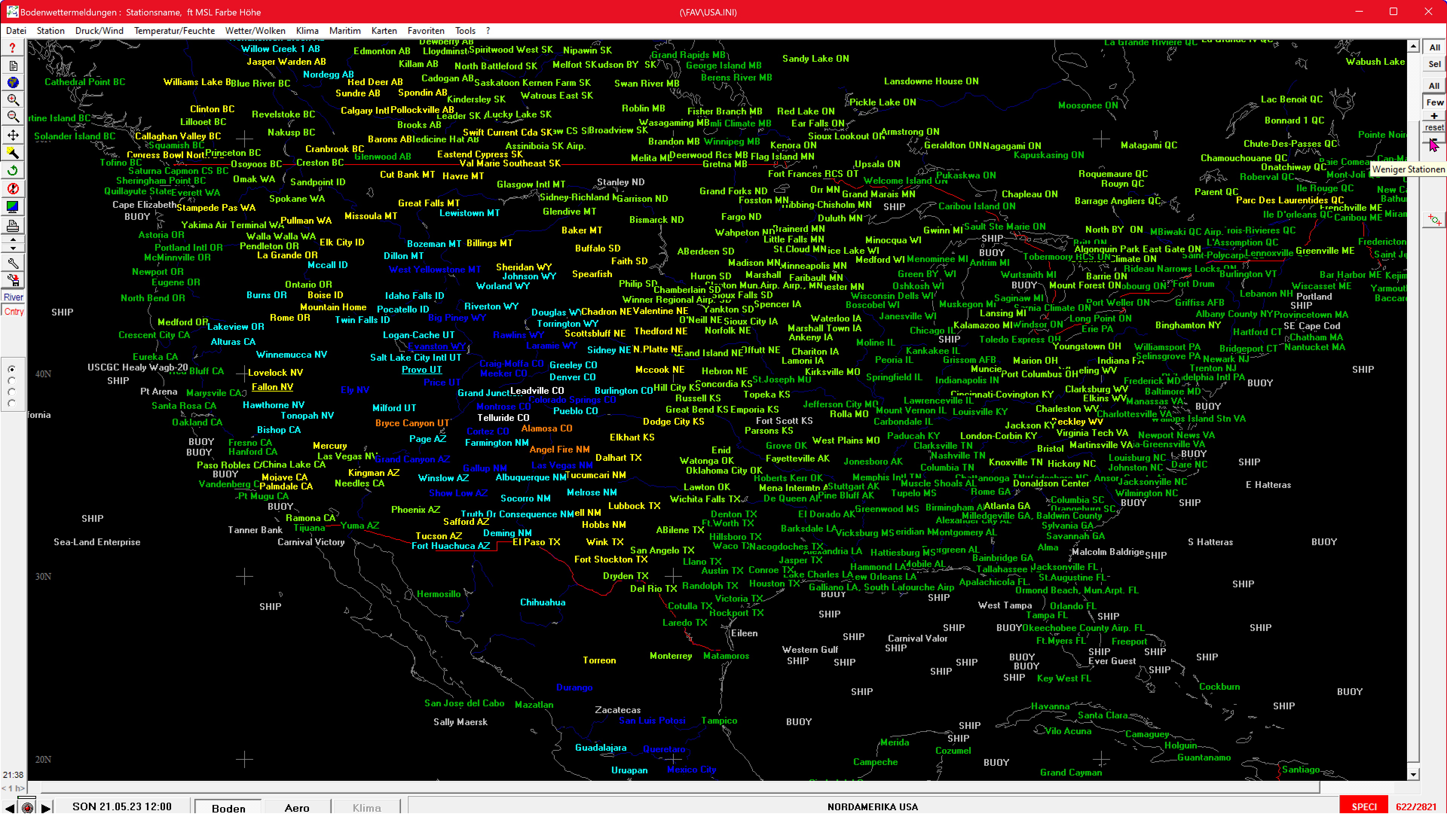Click the vertical scrollbar down arrow
The image size is (1447, 820).
click(x=1413, y=775)
